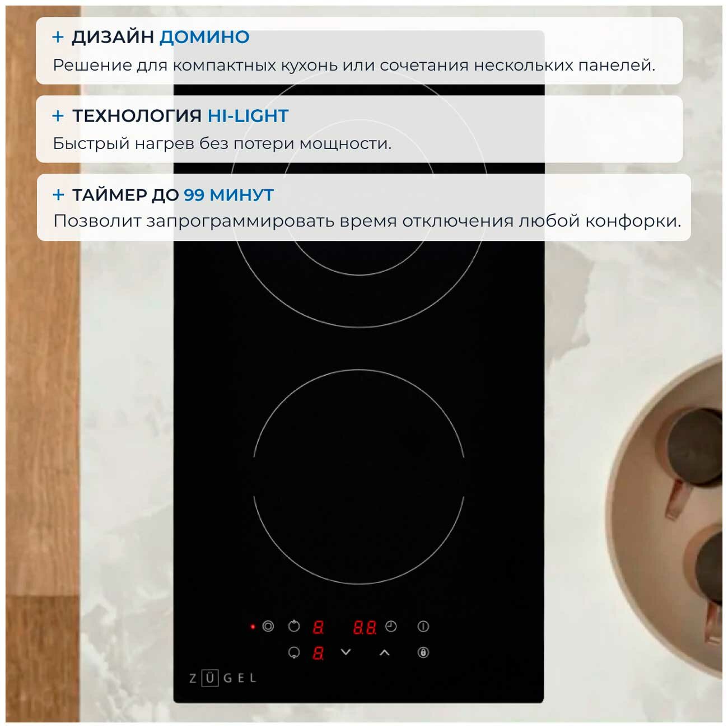
Task: Increase value with the up chevron
Action: pyautogui.click(x=384, y=652)
